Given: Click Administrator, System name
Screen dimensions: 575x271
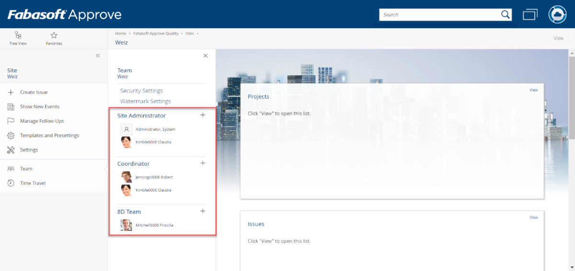Looking at the screenshot, I should (x=155, y=129).
